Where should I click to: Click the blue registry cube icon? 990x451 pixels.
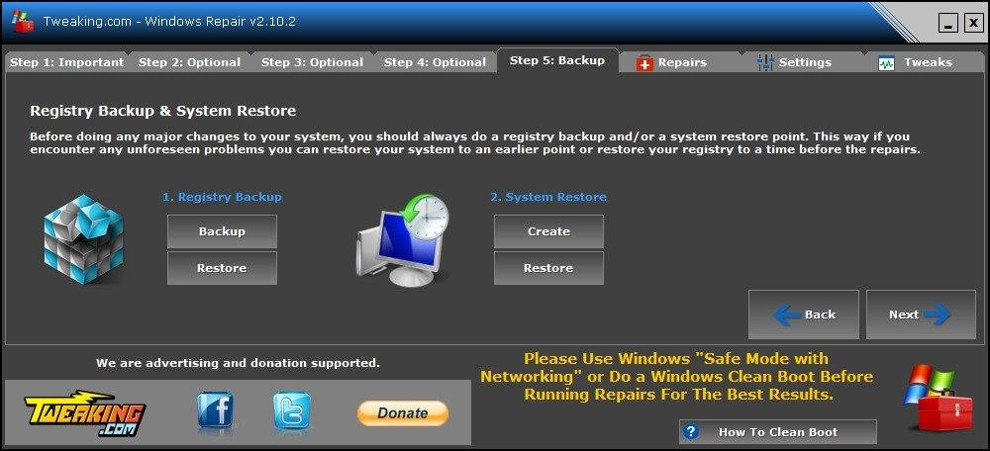[x=84, y=239]
